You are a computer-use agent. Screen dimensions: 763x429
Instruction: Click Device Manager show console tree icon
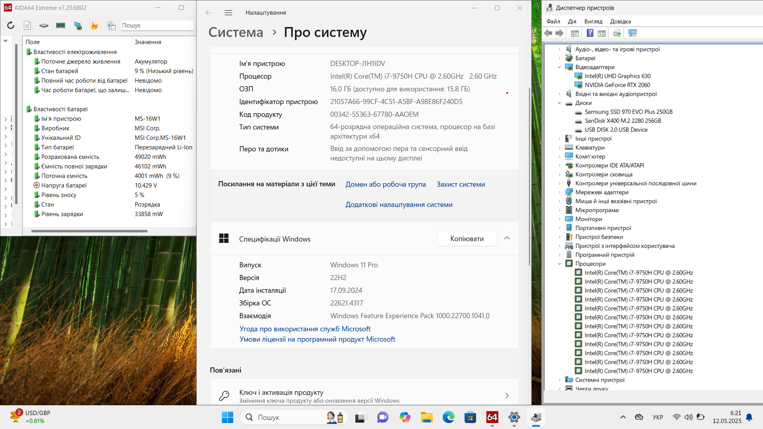(x=575, y=33)
